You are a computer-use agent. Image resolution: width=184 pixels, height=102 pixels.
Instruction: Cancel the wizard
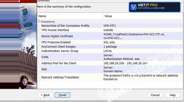(x=155, y=95)
